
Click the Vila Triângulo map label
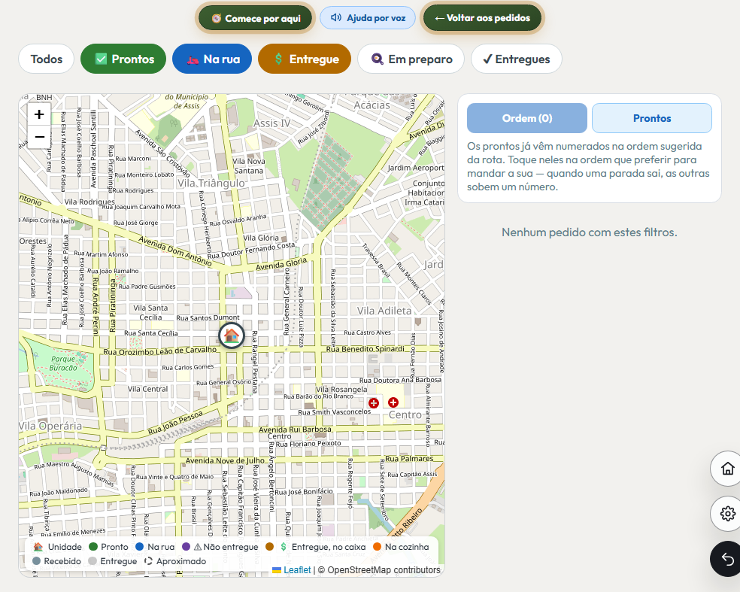(x=211, y=184)
